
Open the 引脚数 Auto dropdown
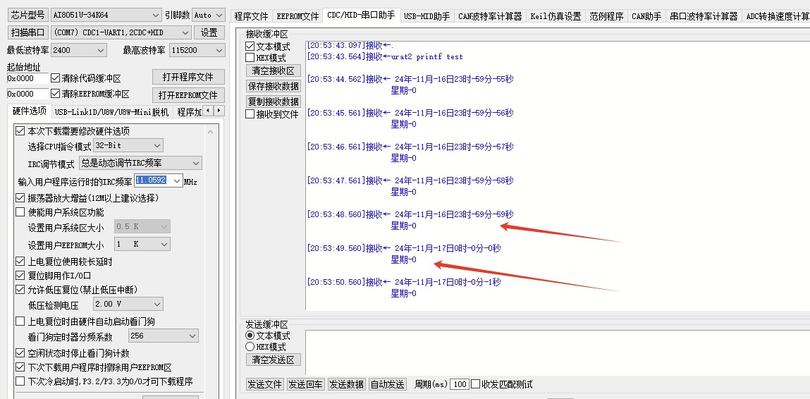(x=209, y=16)
